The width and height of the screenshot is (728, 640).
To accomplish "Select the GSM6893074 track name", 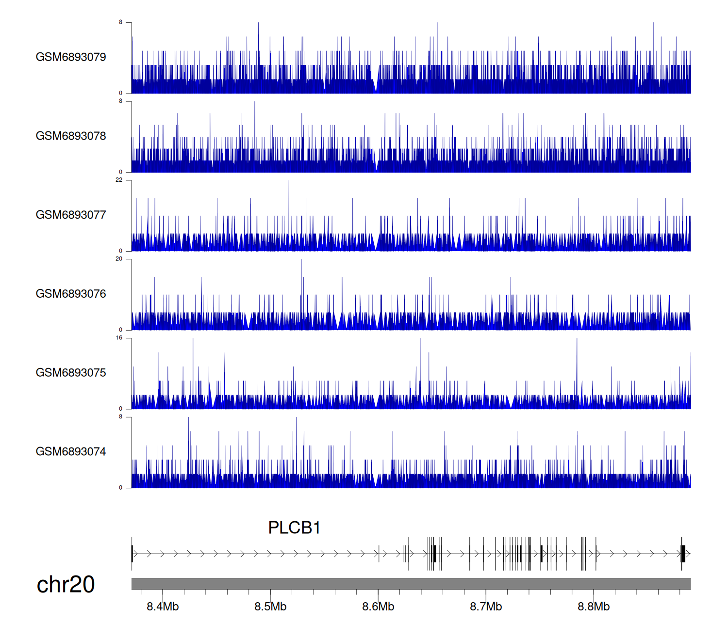I will [71, 452].
